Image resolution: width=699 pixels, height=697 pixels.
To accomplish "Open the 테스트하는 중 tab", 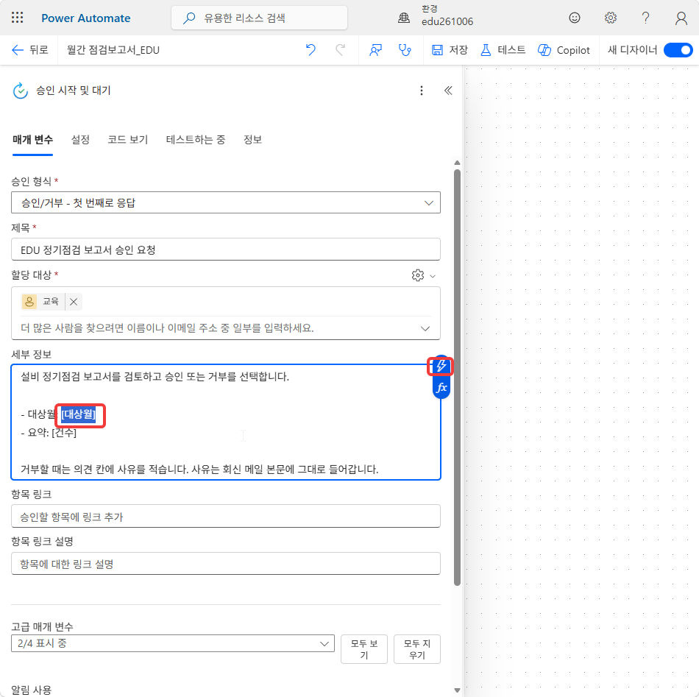I will click(x=195, y=140).
